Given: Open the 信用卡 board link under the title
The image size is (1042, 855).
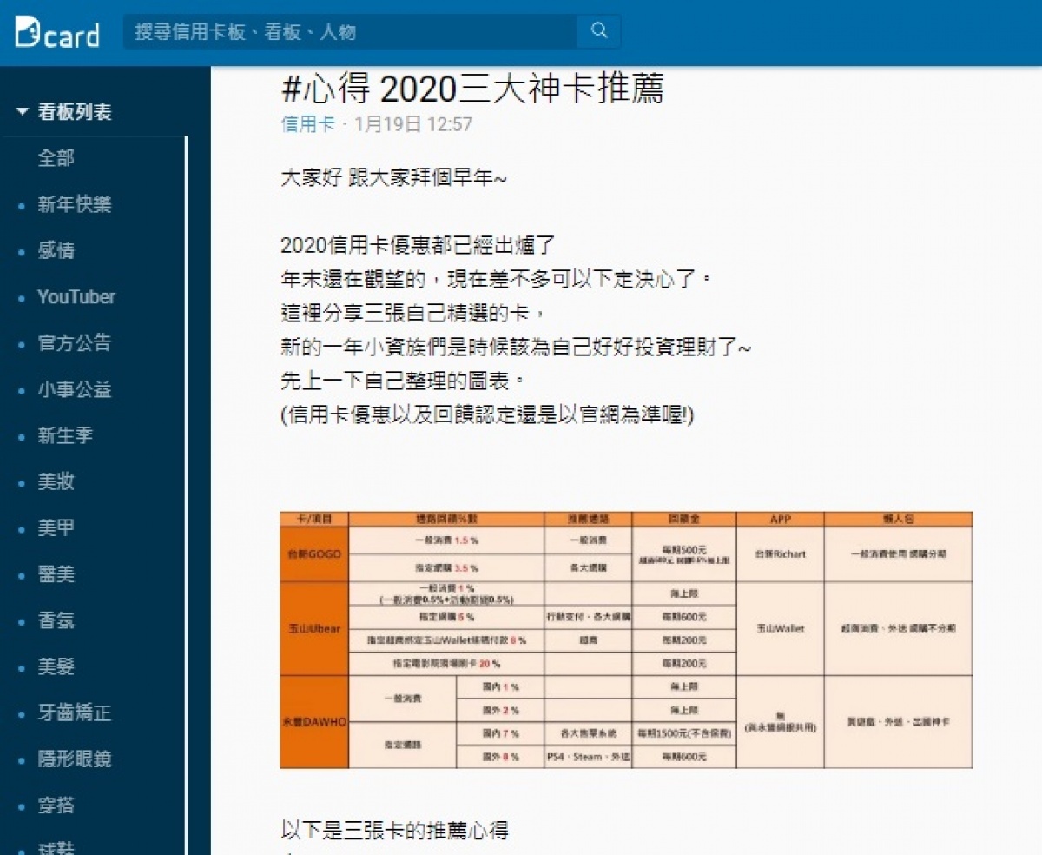Looking at the screenshot, I should [307, 124].
